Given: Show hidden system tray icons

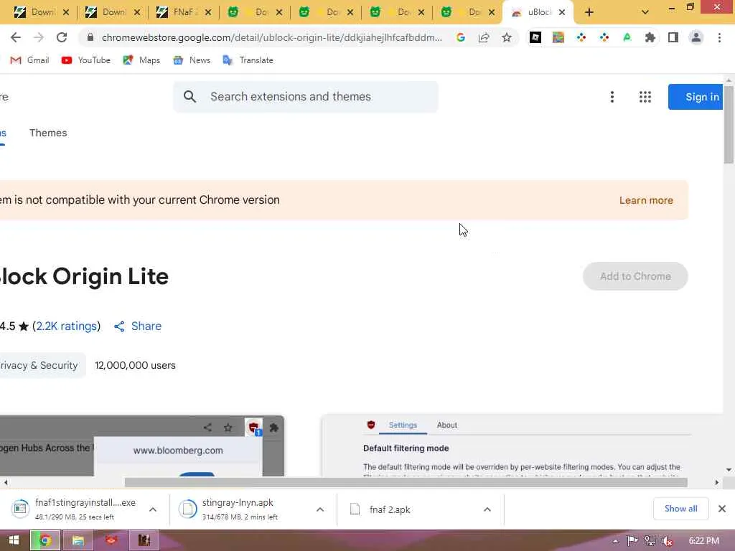Looking at the screenshot, I should coord(615,541).
